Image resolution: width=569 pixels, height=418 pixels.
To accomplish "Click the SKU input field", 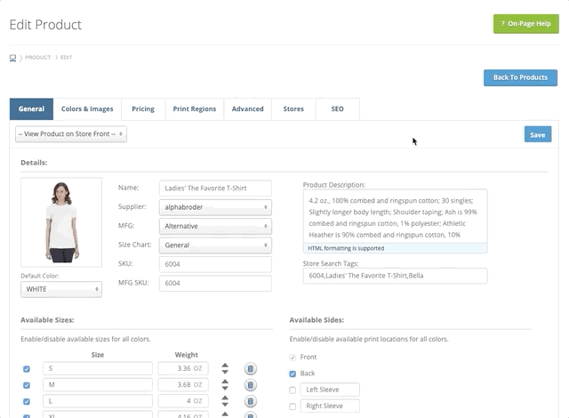I will pyautogui.click(x=215, y=264).
